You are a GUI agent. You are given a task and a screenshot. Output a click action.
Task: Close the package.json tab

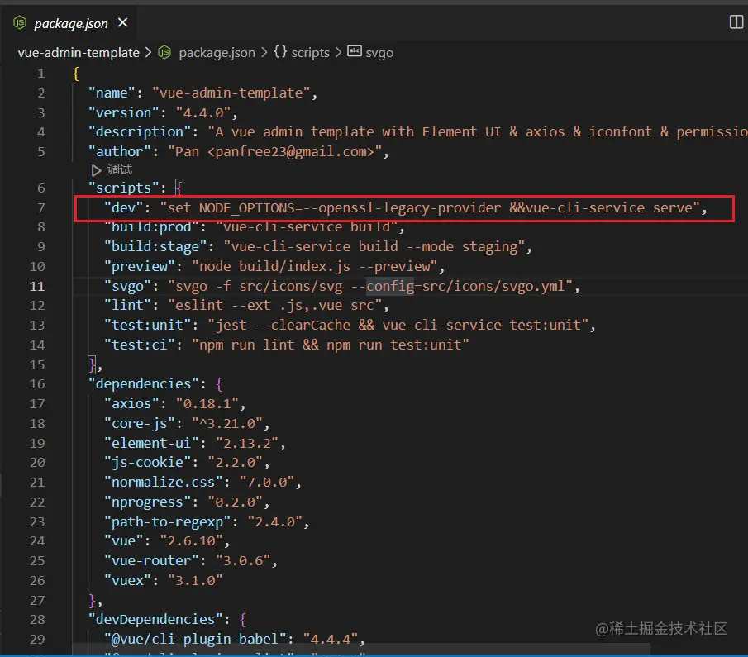(x=122, y=22)
